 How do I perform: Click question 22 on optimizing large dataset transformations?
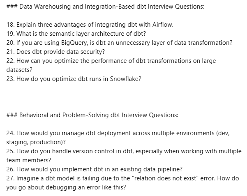(111, 61)
